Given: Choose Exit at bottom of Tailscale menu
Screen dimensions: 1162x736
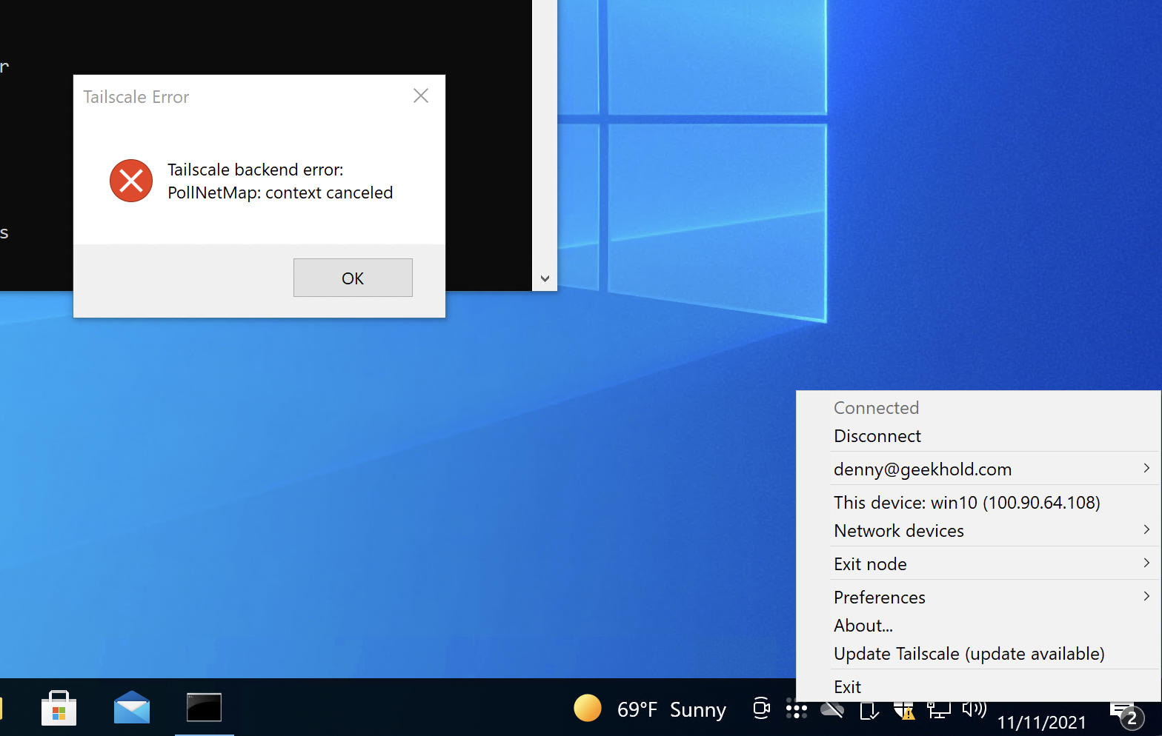Looking at the screenshot, I should click(x=979, y=687).
